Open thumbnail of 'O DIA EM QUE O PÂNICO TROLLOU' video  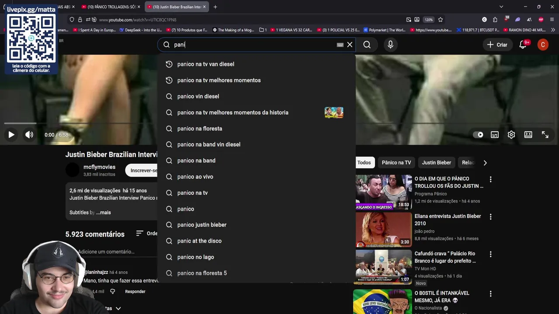pyautogui.click(x=383, y=192)
